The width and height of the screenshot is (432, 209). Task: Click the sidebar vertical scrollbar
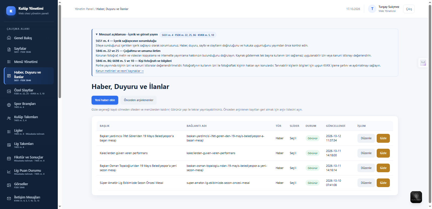coord(60,51)
